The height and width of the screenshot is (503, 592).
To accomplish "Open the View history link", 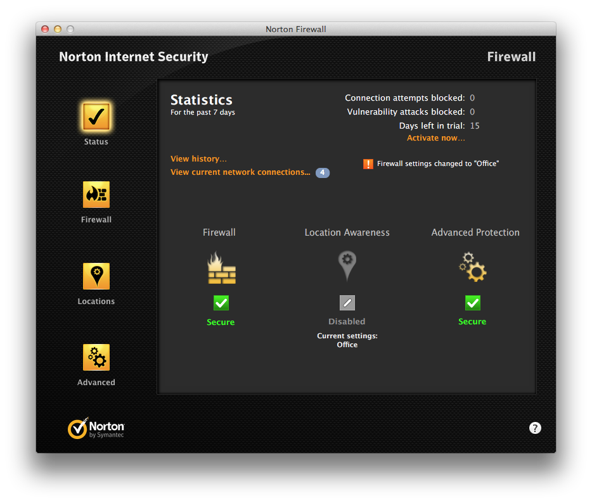I will point(198,159).
